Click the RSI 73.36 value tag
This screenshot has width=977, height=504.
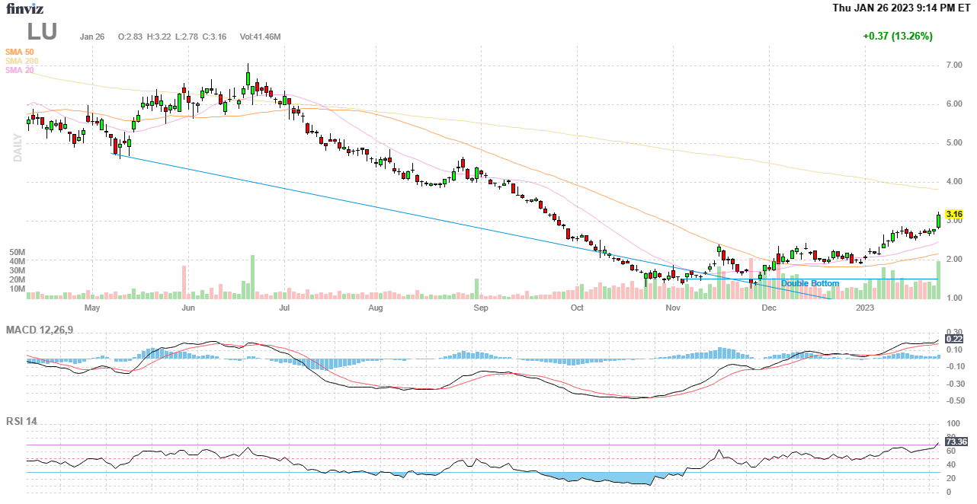click(x=956, y=441)
